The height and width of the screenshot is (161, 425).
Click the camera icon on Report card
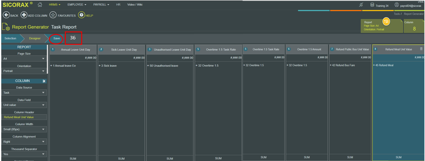tap(386, 21)
